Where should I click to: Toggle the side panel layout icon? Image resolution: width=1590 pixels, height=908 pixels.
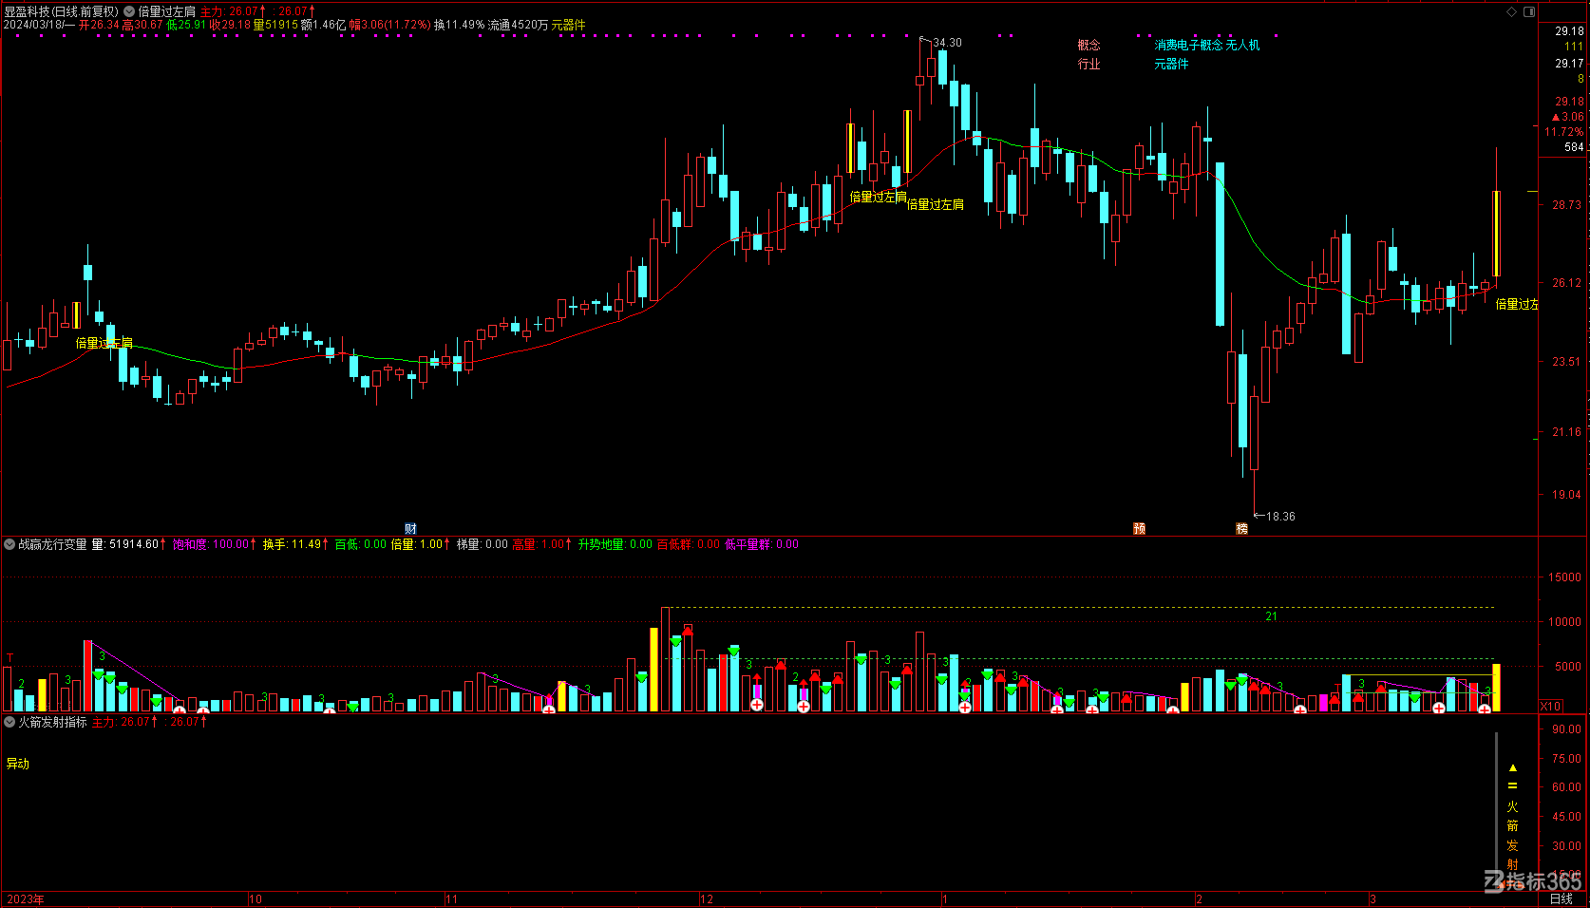pyautogui.click(x=1529, y=11)
